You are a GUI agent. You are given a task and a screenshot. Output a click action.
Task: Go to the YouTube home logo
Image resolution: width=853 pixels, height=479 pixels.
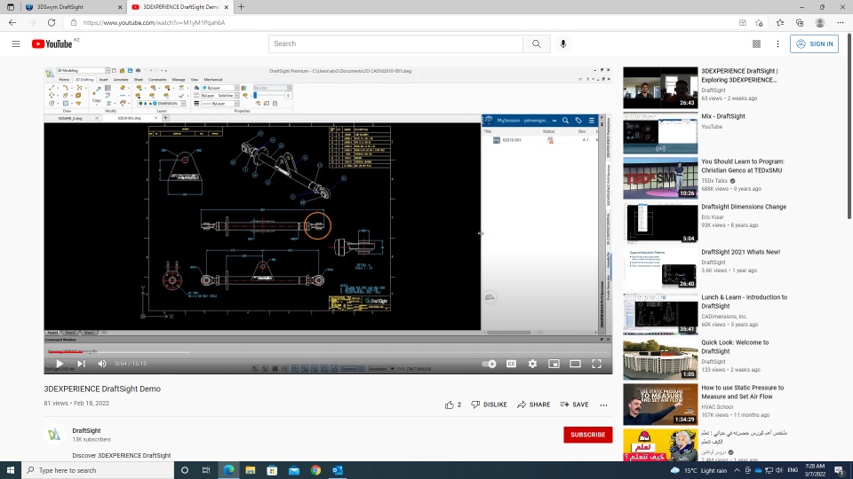click(52, 44)
